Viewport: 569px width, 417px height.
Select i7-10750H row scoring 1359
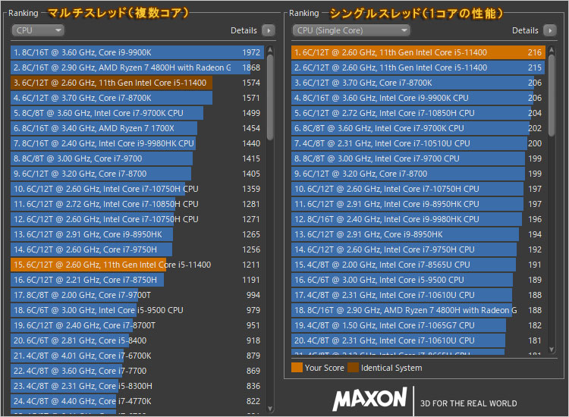(x=137, y=189)
